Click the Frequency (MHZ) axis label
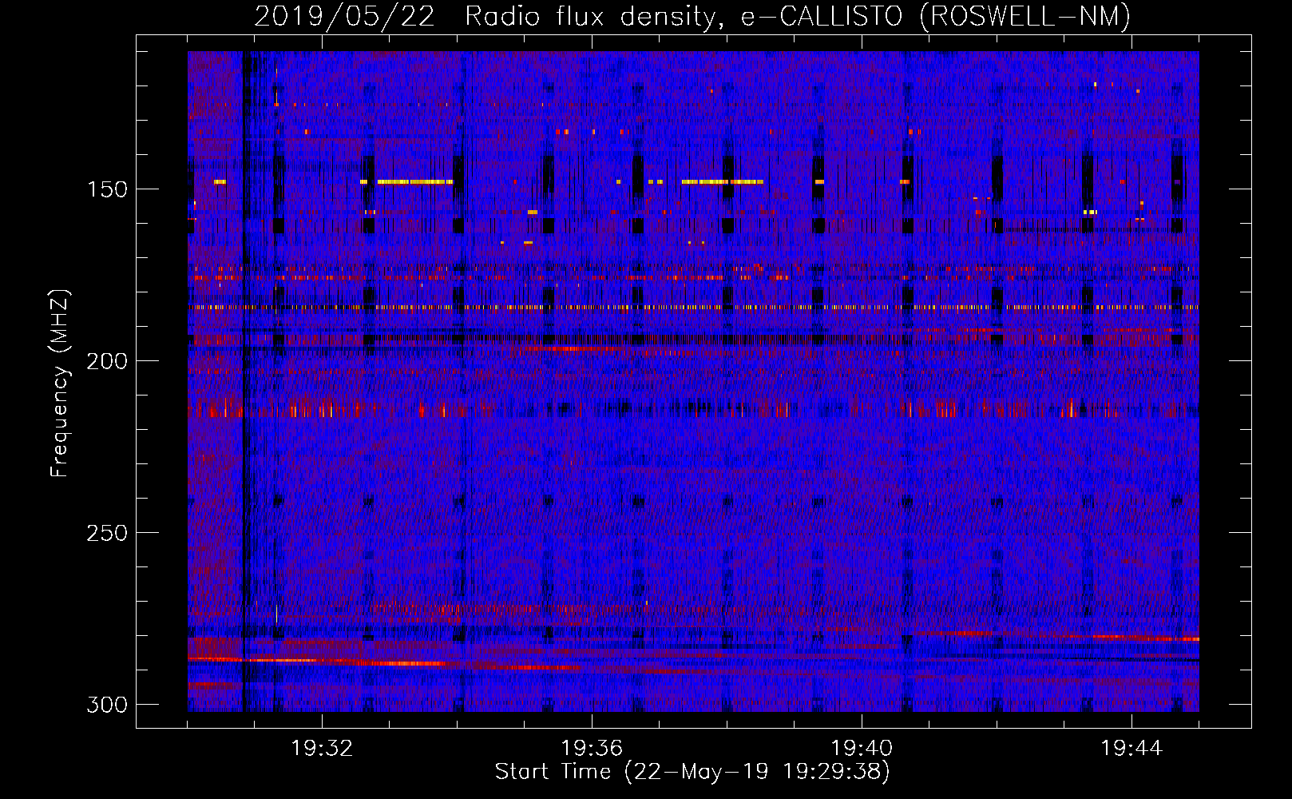Viewport: 1292px width, 799px height. tap(59, 383)
